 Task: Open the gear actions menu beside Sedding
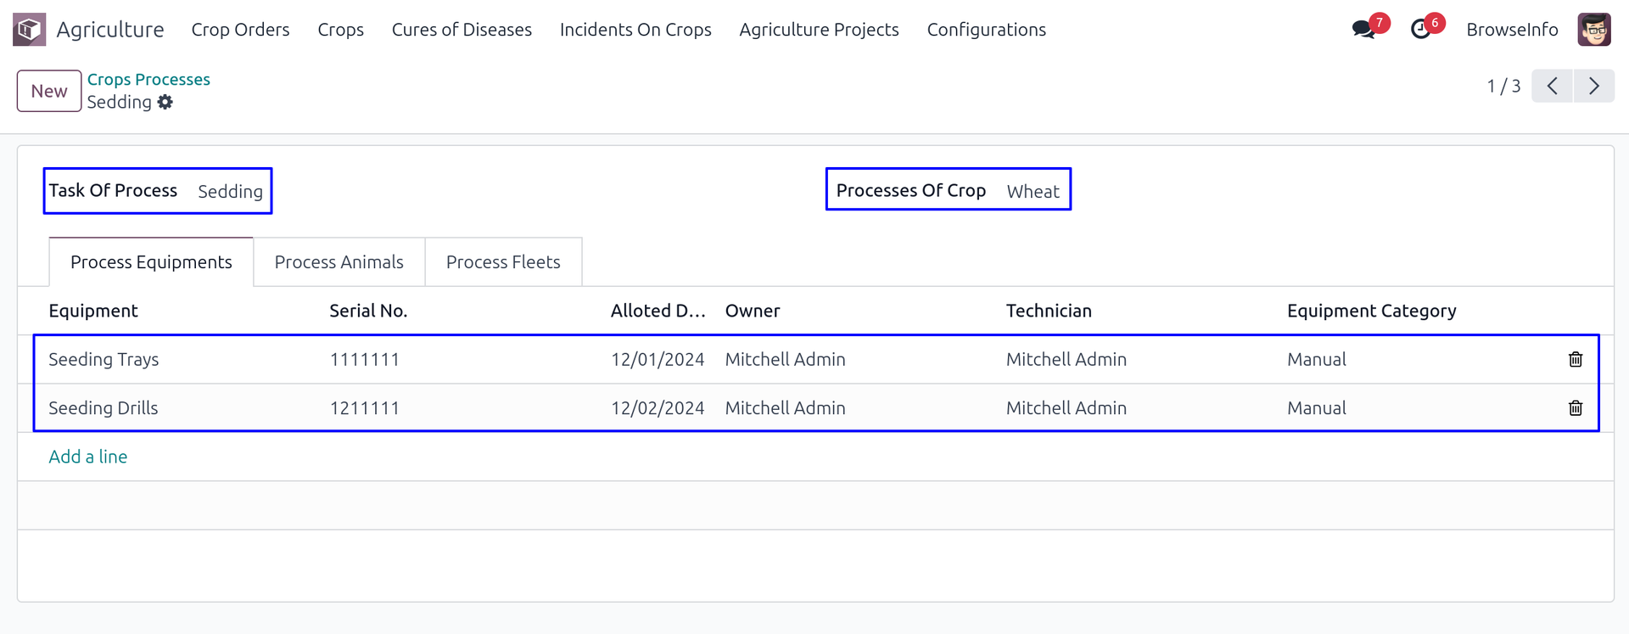pyautogui.click(x=165, y=102)
